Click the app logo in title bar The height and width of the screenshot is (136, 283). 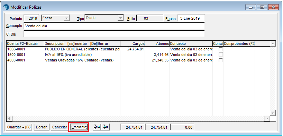pyautogui.click(x=6, y=7)
